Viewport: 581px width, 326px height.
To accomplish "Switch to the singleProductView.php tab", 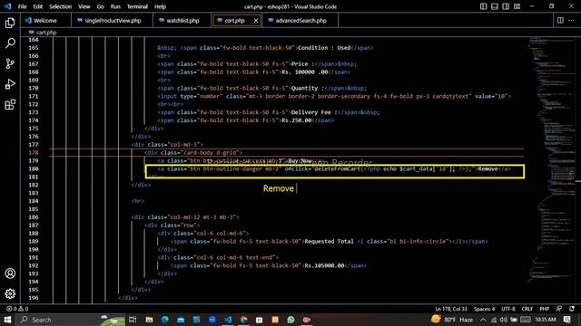I will [x=113, y=20].
